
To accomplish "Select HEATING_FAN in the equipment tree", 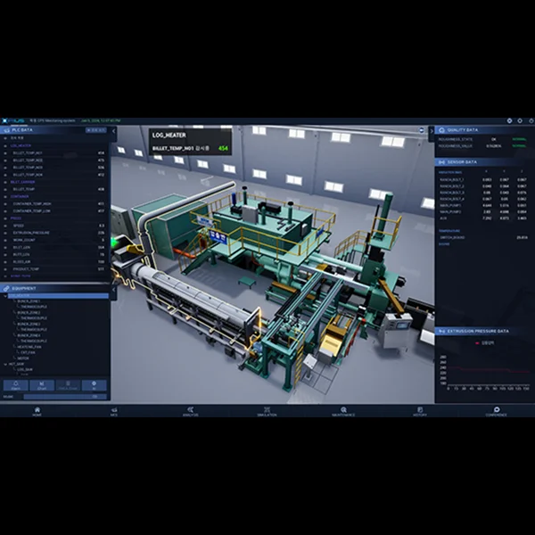I will 29,347.
